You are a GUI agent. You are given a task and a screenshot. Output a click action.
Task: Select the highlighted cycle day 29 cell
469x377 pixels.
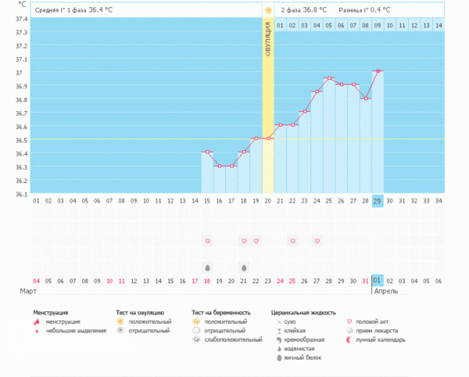point(378,200)
